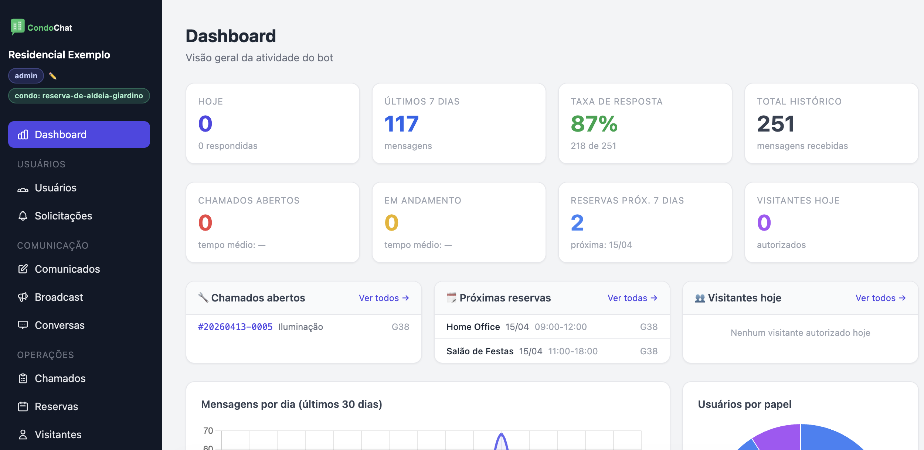Click the Broadcast megaphone icon
The width and height of the screenshot is (924, 450).
coord(23,297)
